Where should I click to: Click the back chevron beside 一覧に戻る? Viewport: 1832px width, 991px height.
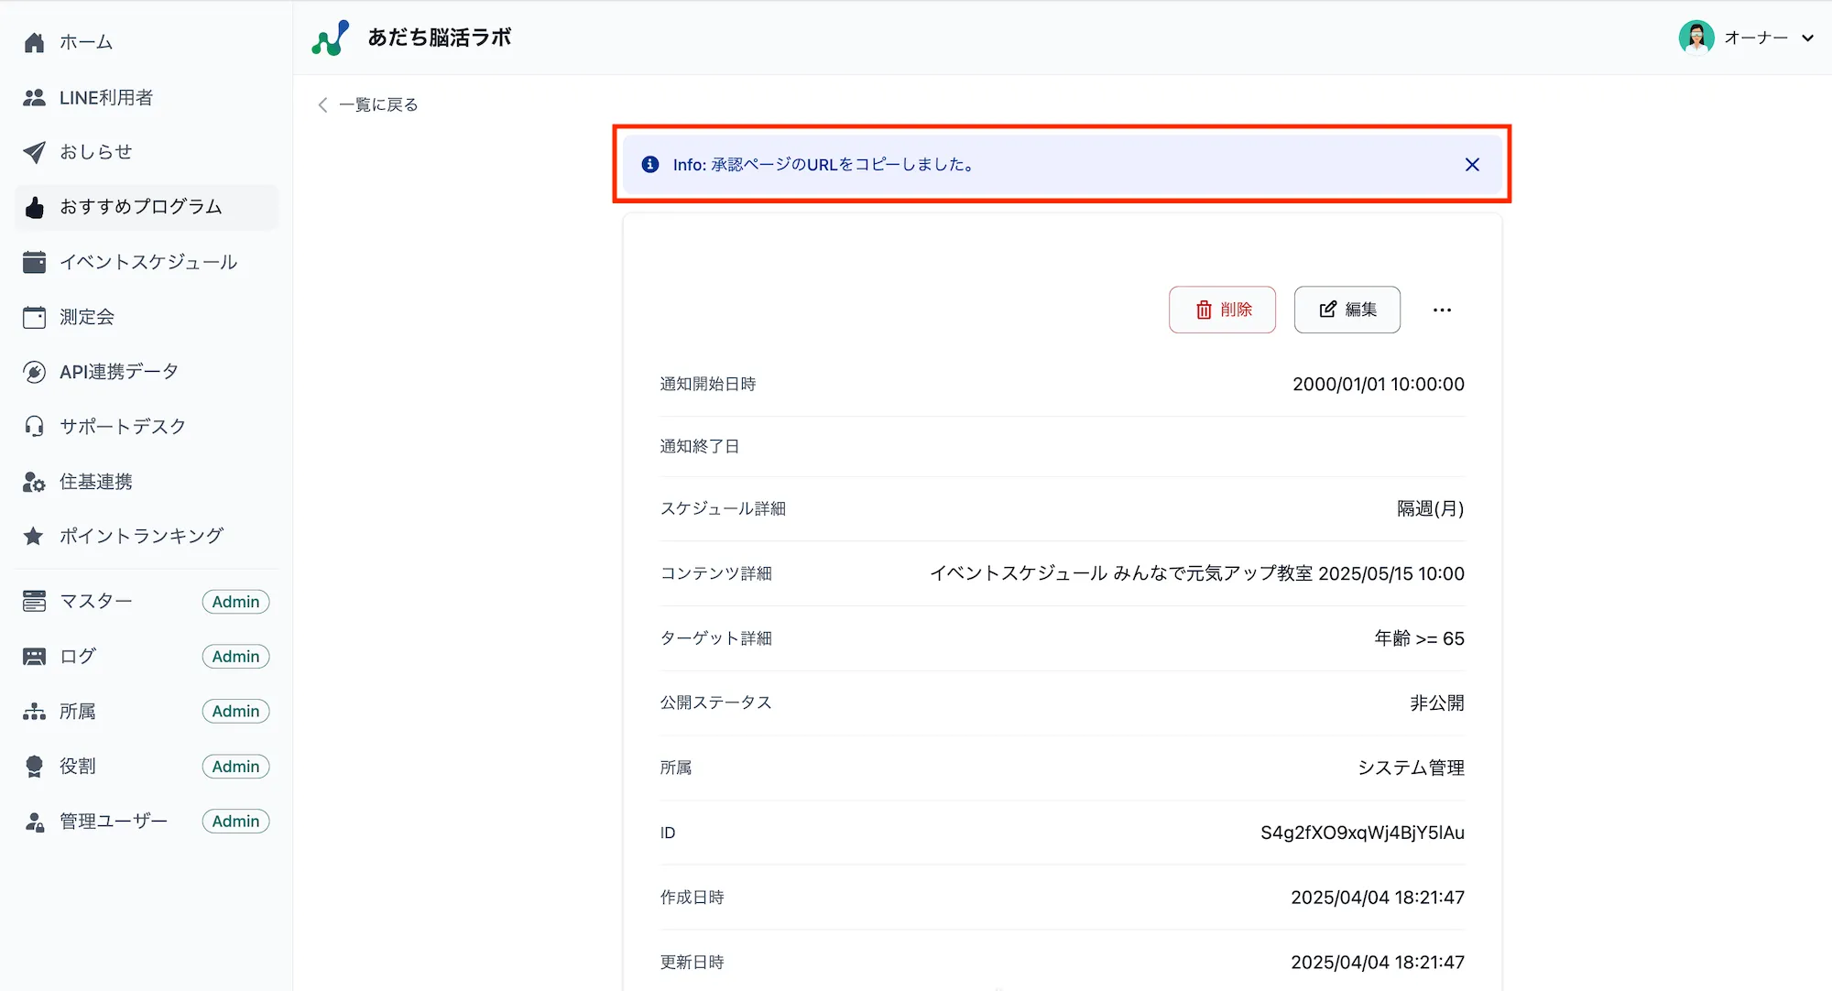pyautogui.click(x=322, y=104)
